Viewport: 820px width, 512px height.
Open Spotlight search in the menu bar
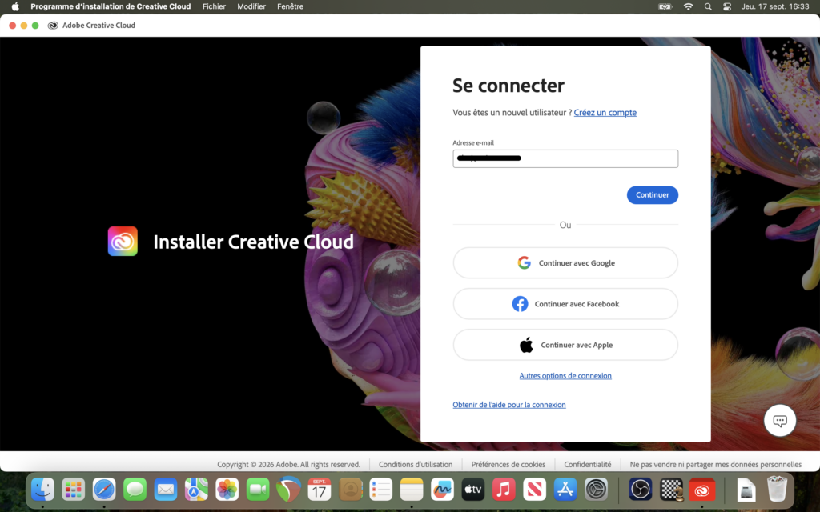point(708,6)
